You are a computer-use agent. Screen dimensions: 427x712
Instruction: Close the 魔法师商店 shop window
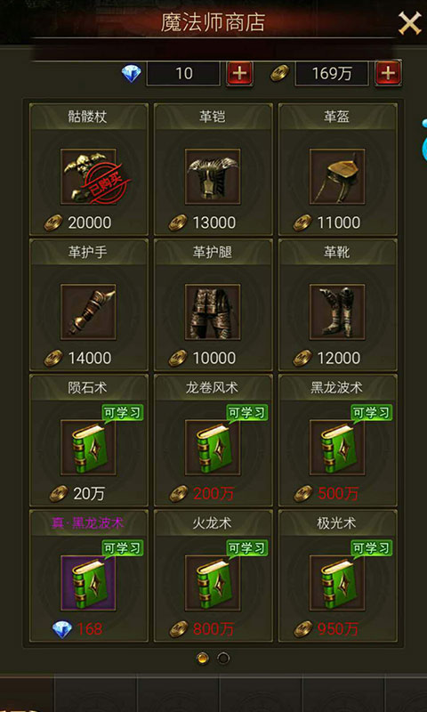pyautogui.click(x=410, y=23)
